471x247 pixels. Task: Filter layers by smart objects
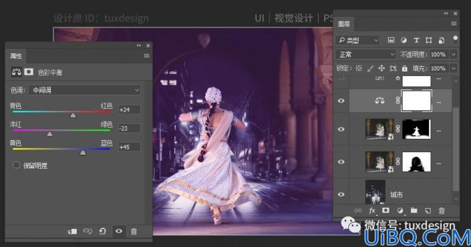click(441, 40)
